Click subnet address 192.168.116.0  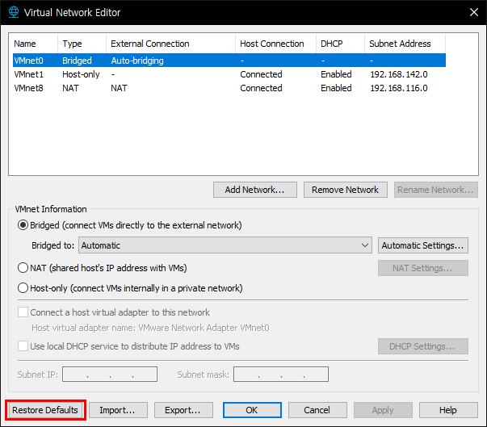(399, 88)
